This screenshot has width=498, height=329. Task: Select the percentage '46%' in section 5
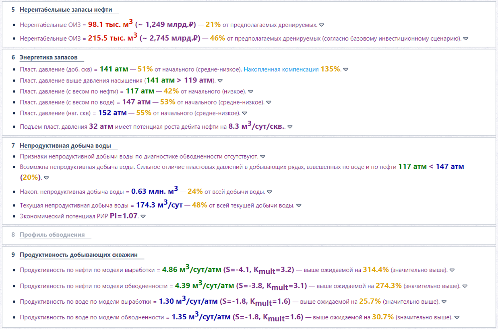point(217,39)
